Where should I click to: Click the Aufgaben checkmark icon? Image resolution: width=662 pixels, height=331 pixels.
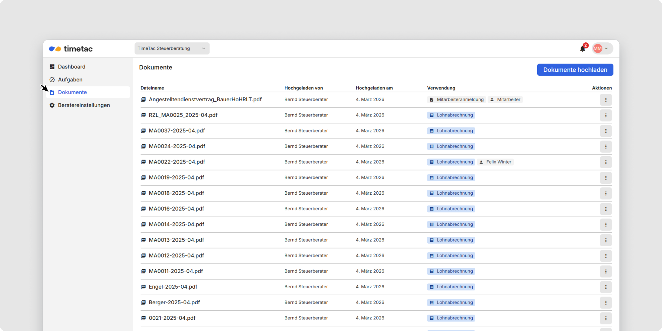click(52, 80)
